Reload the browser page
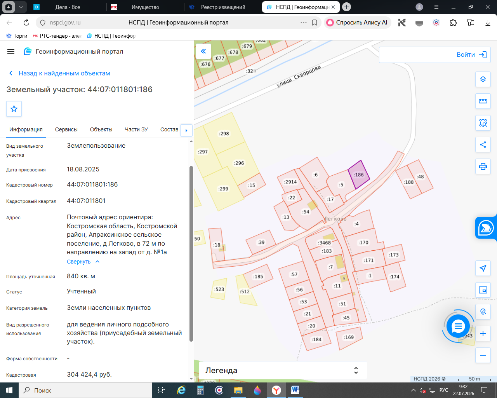Screen dimensions: 497x398 (x=26, y=23)
